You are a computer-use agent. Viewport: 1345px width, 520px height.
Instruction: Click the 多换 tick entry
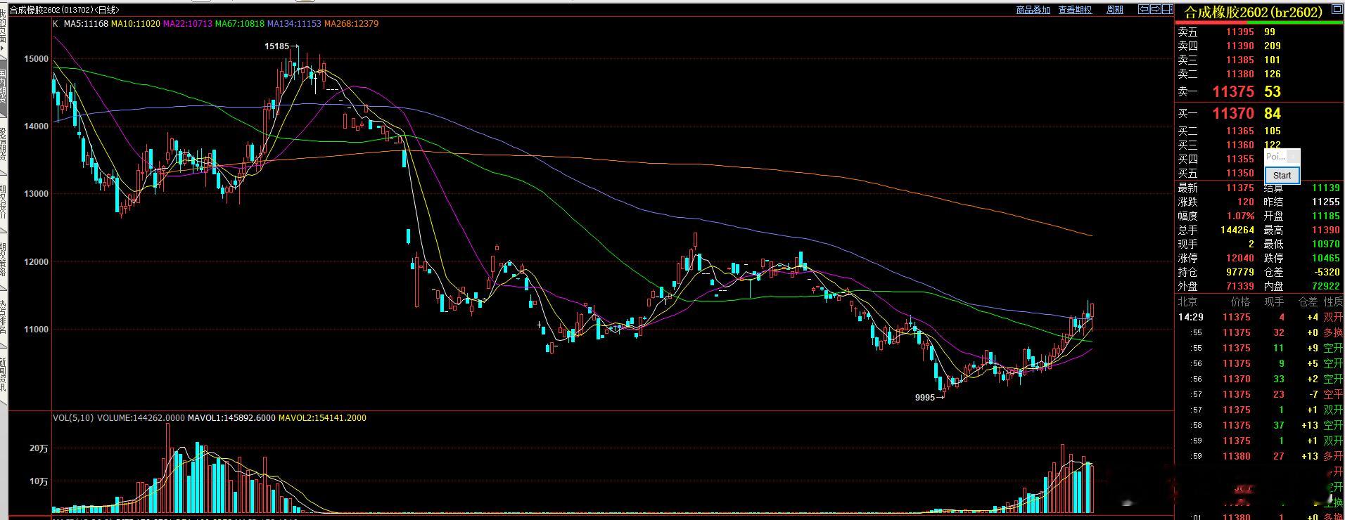[x=1333, y=332]
